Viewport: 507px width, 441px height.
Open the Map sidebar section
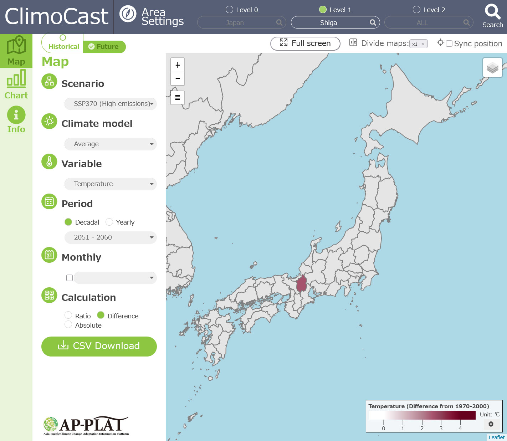pos(16,51)
